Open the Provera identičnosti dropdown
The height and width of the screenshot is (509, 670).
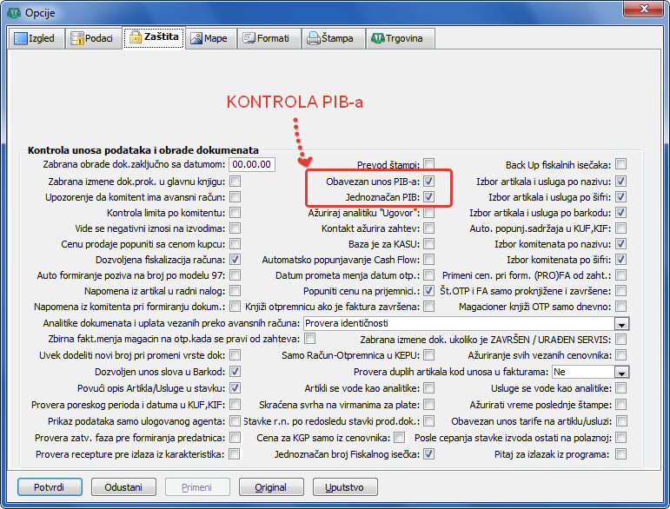620,323
